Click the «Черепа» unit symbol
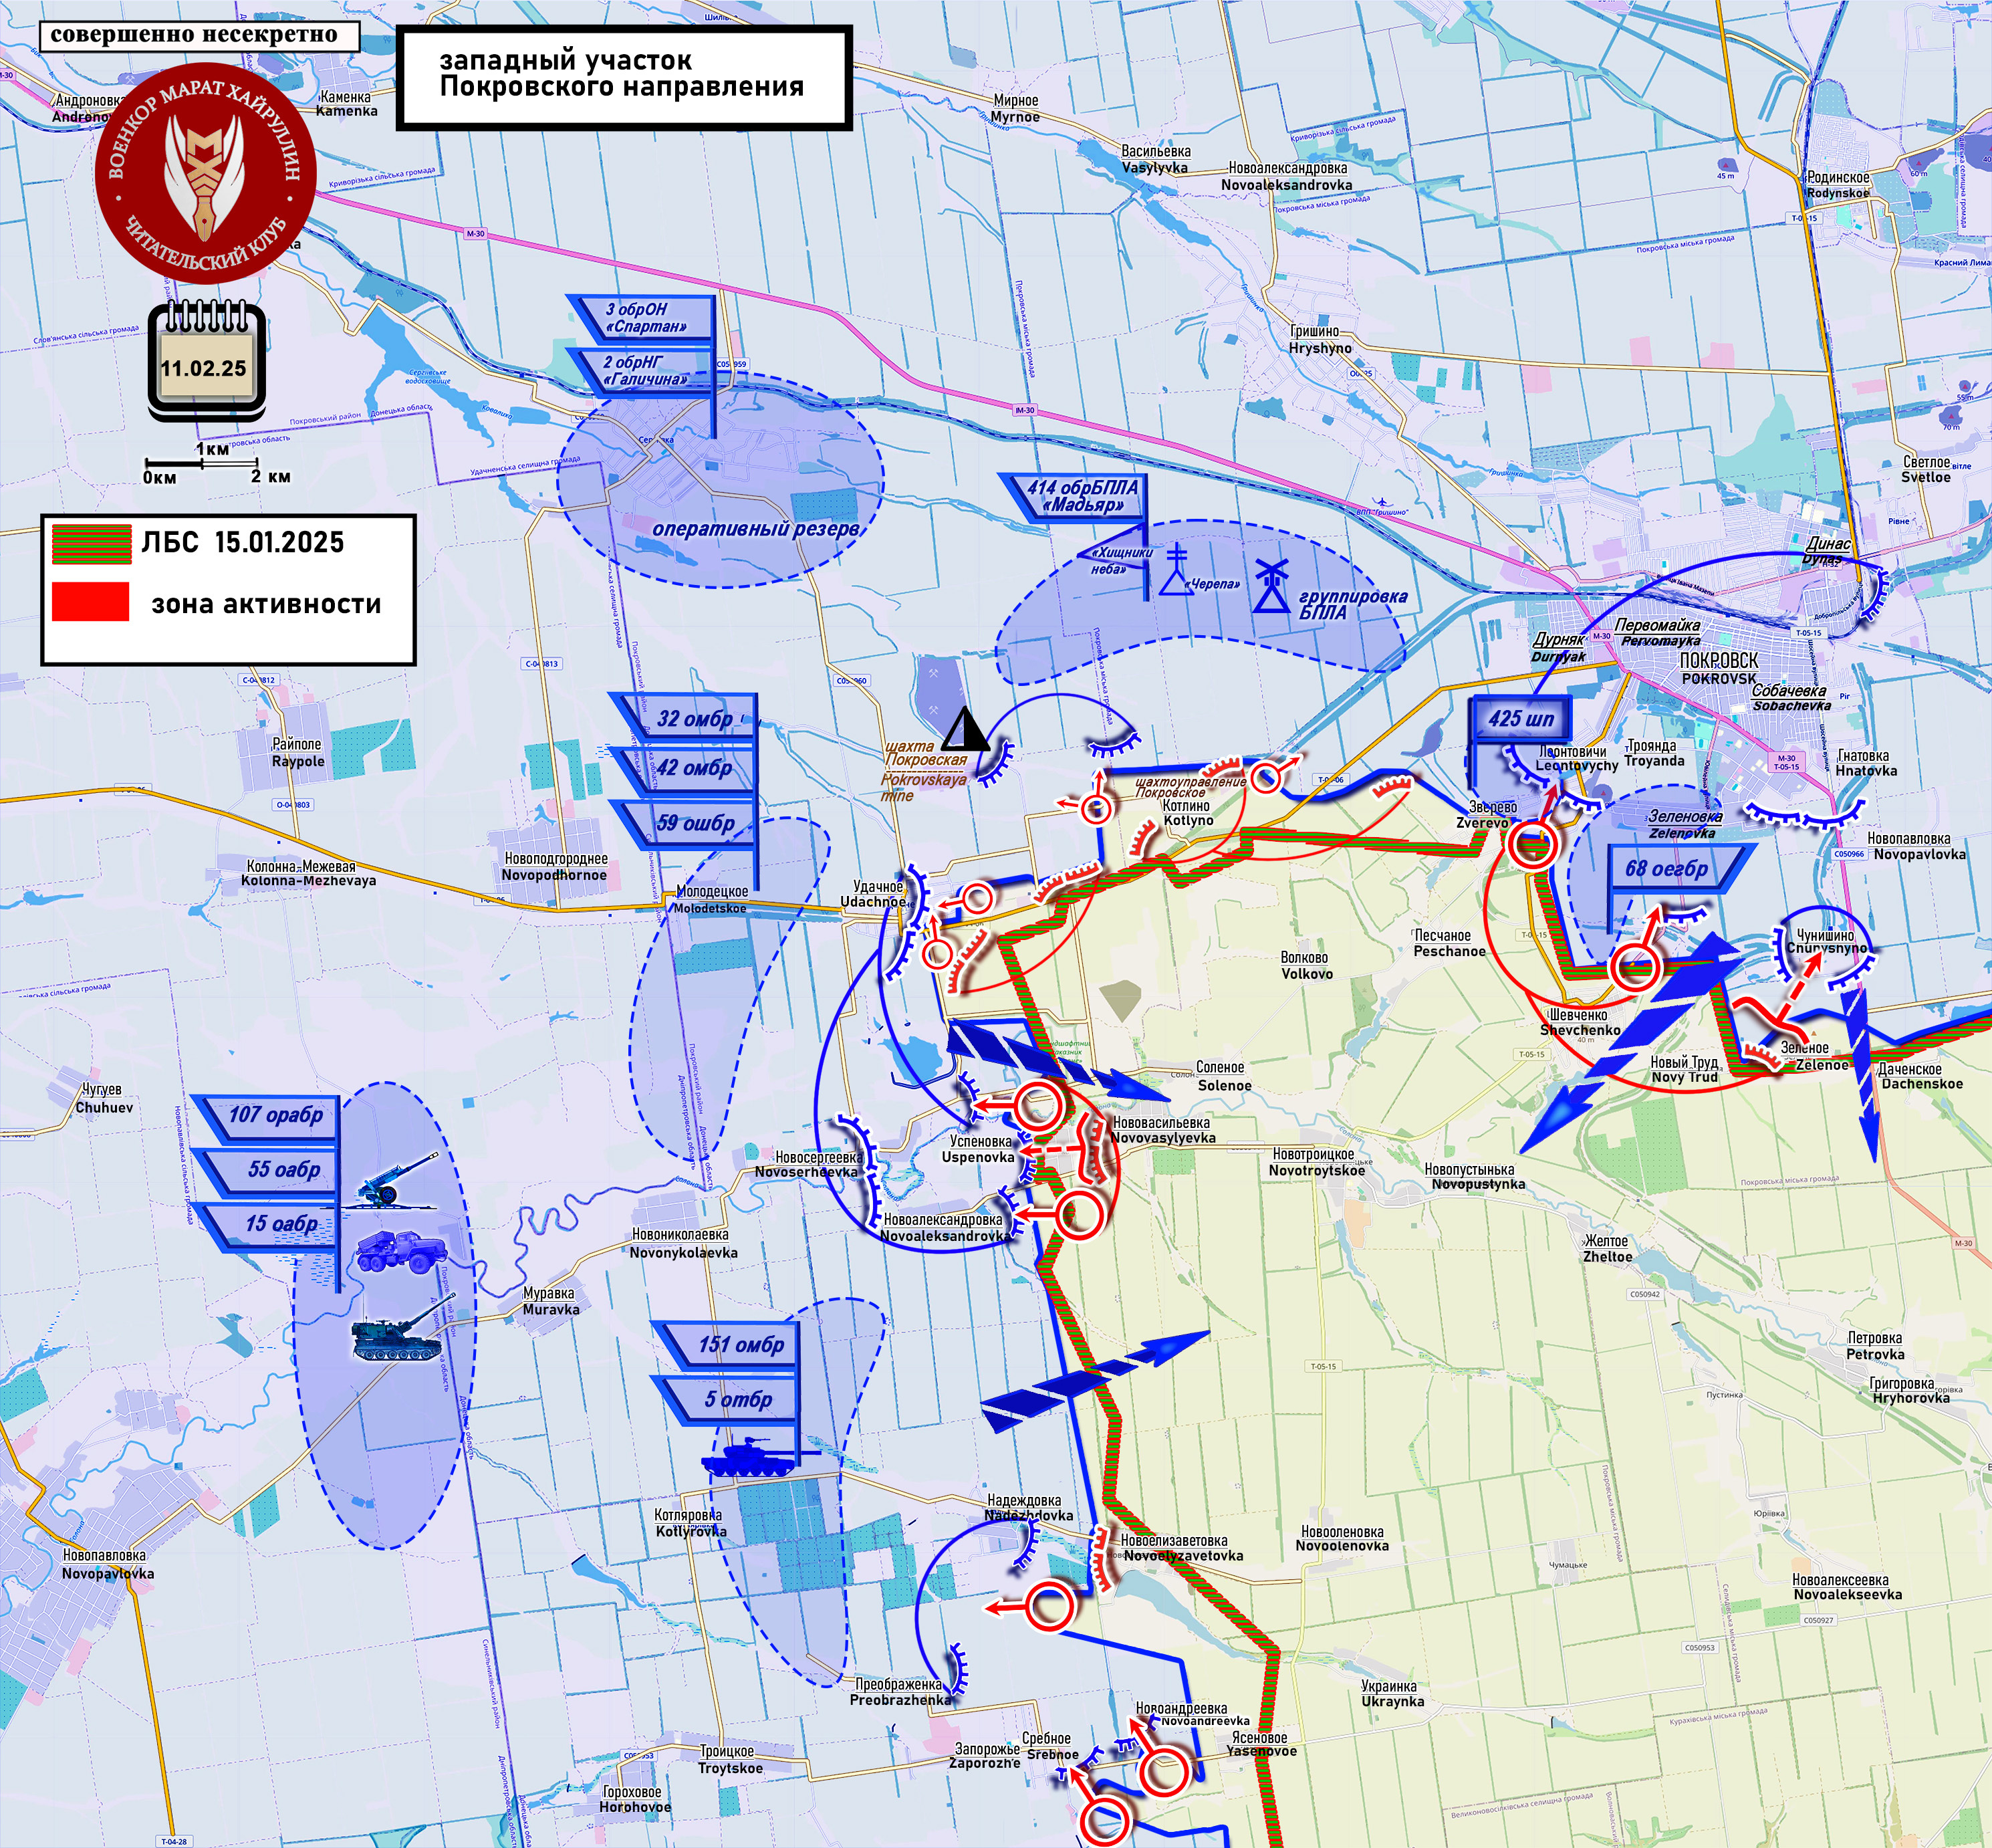Image resolution: width=1992 pixels, height=1848 pixels. pos(1176,571)
